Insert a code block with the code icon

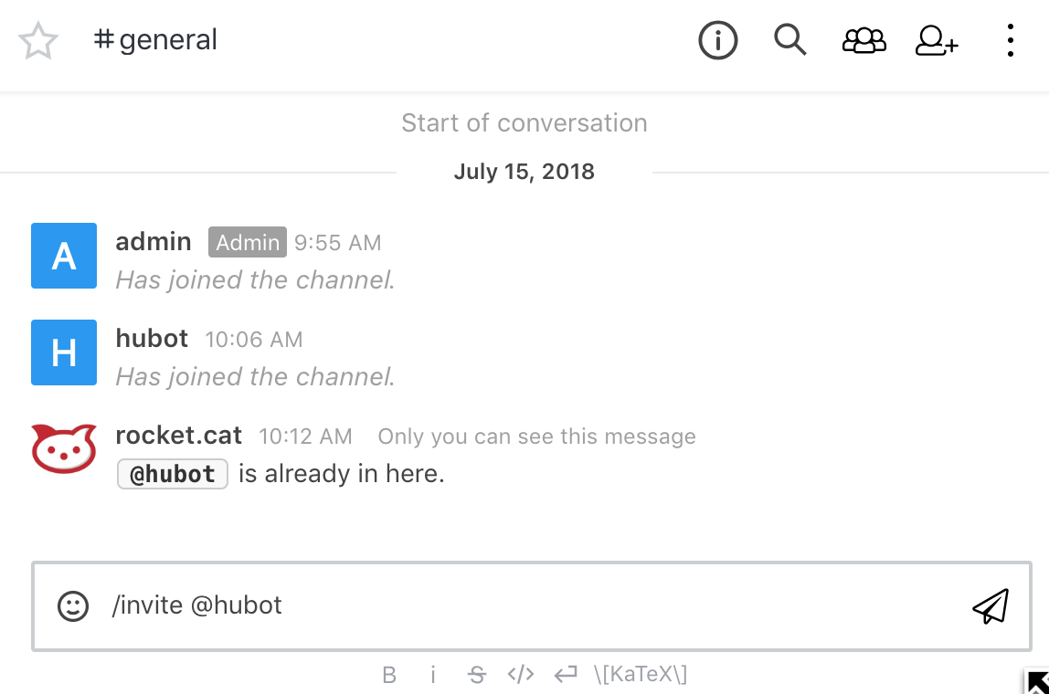pos(521,674)
